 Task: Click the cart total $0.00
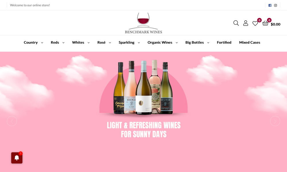click(276, 24)
